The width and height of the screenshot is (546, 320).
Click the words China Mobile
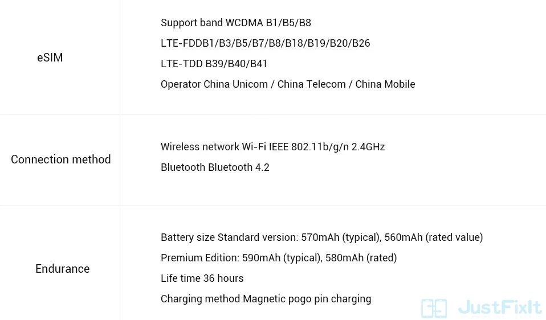pyautogui.click(x=385, y=84)
